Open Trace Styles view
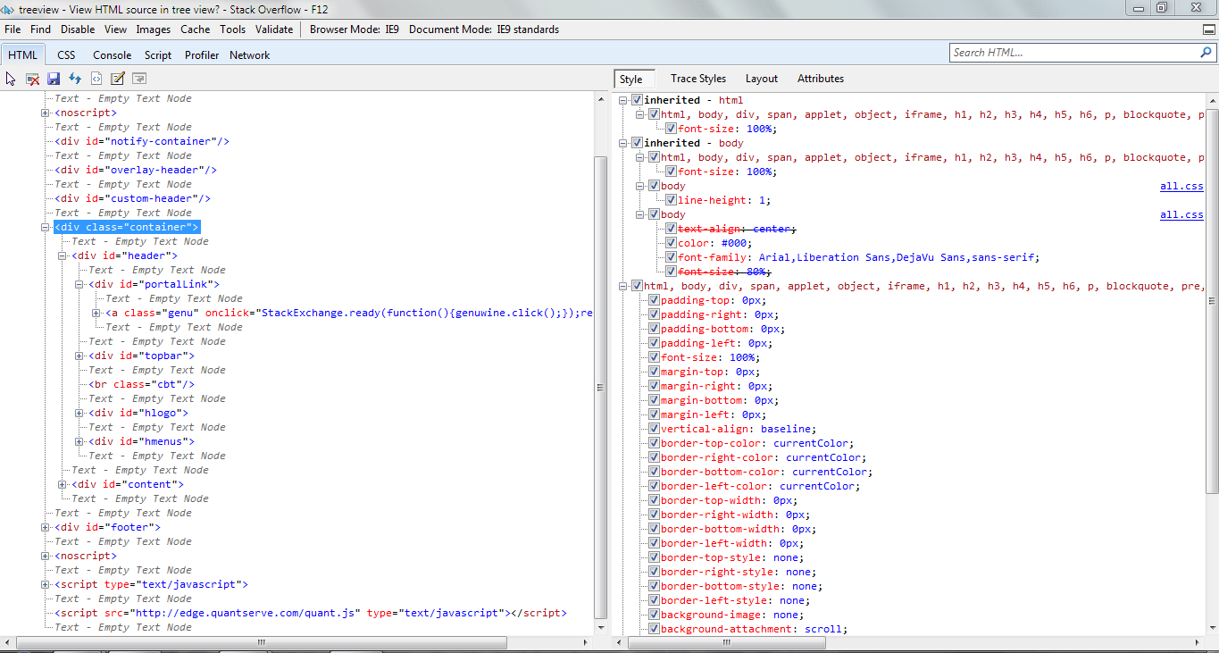 pyautogui.click(x=697, y=79)
